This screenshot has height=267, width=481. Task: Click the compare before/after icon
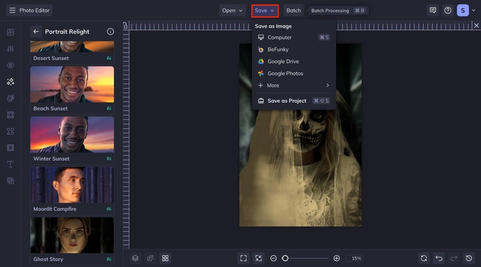click(150, 258)
